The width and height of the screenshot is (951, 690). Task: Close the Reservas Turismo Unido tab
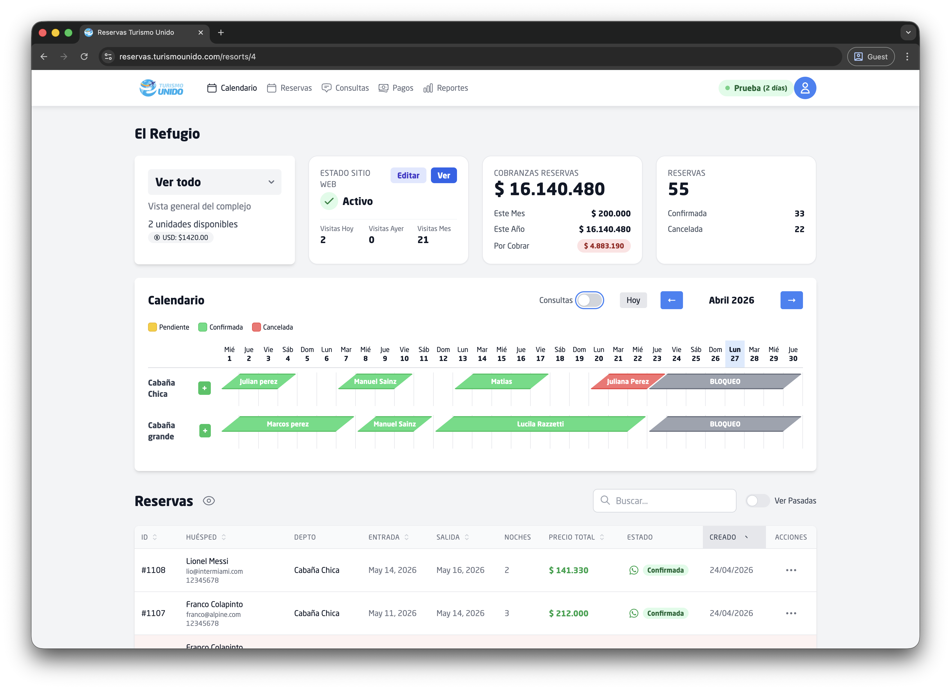pyautogui.click(x=201, y=32)
